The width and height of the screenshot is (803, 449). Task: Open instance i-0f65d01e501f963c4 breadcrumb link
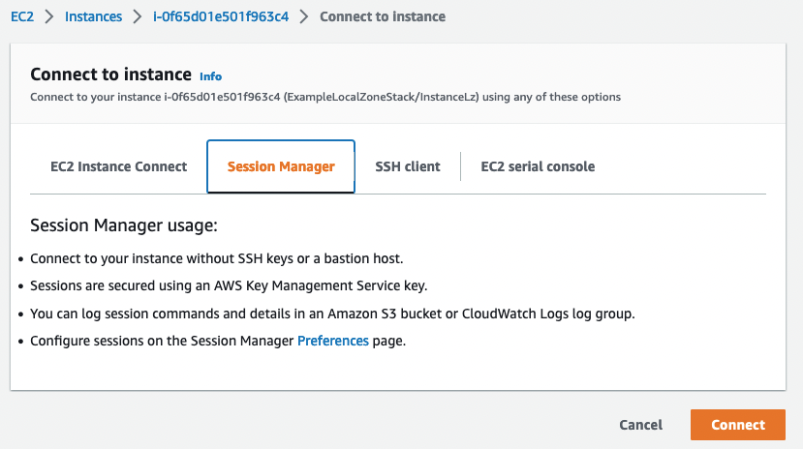tap(221, 16)
